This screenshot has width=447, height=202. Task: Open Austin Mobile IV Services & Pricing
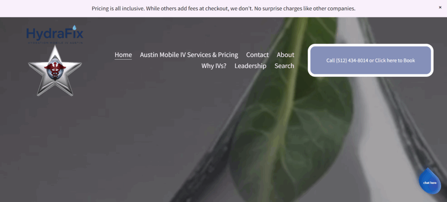click(x=189, y=55)
